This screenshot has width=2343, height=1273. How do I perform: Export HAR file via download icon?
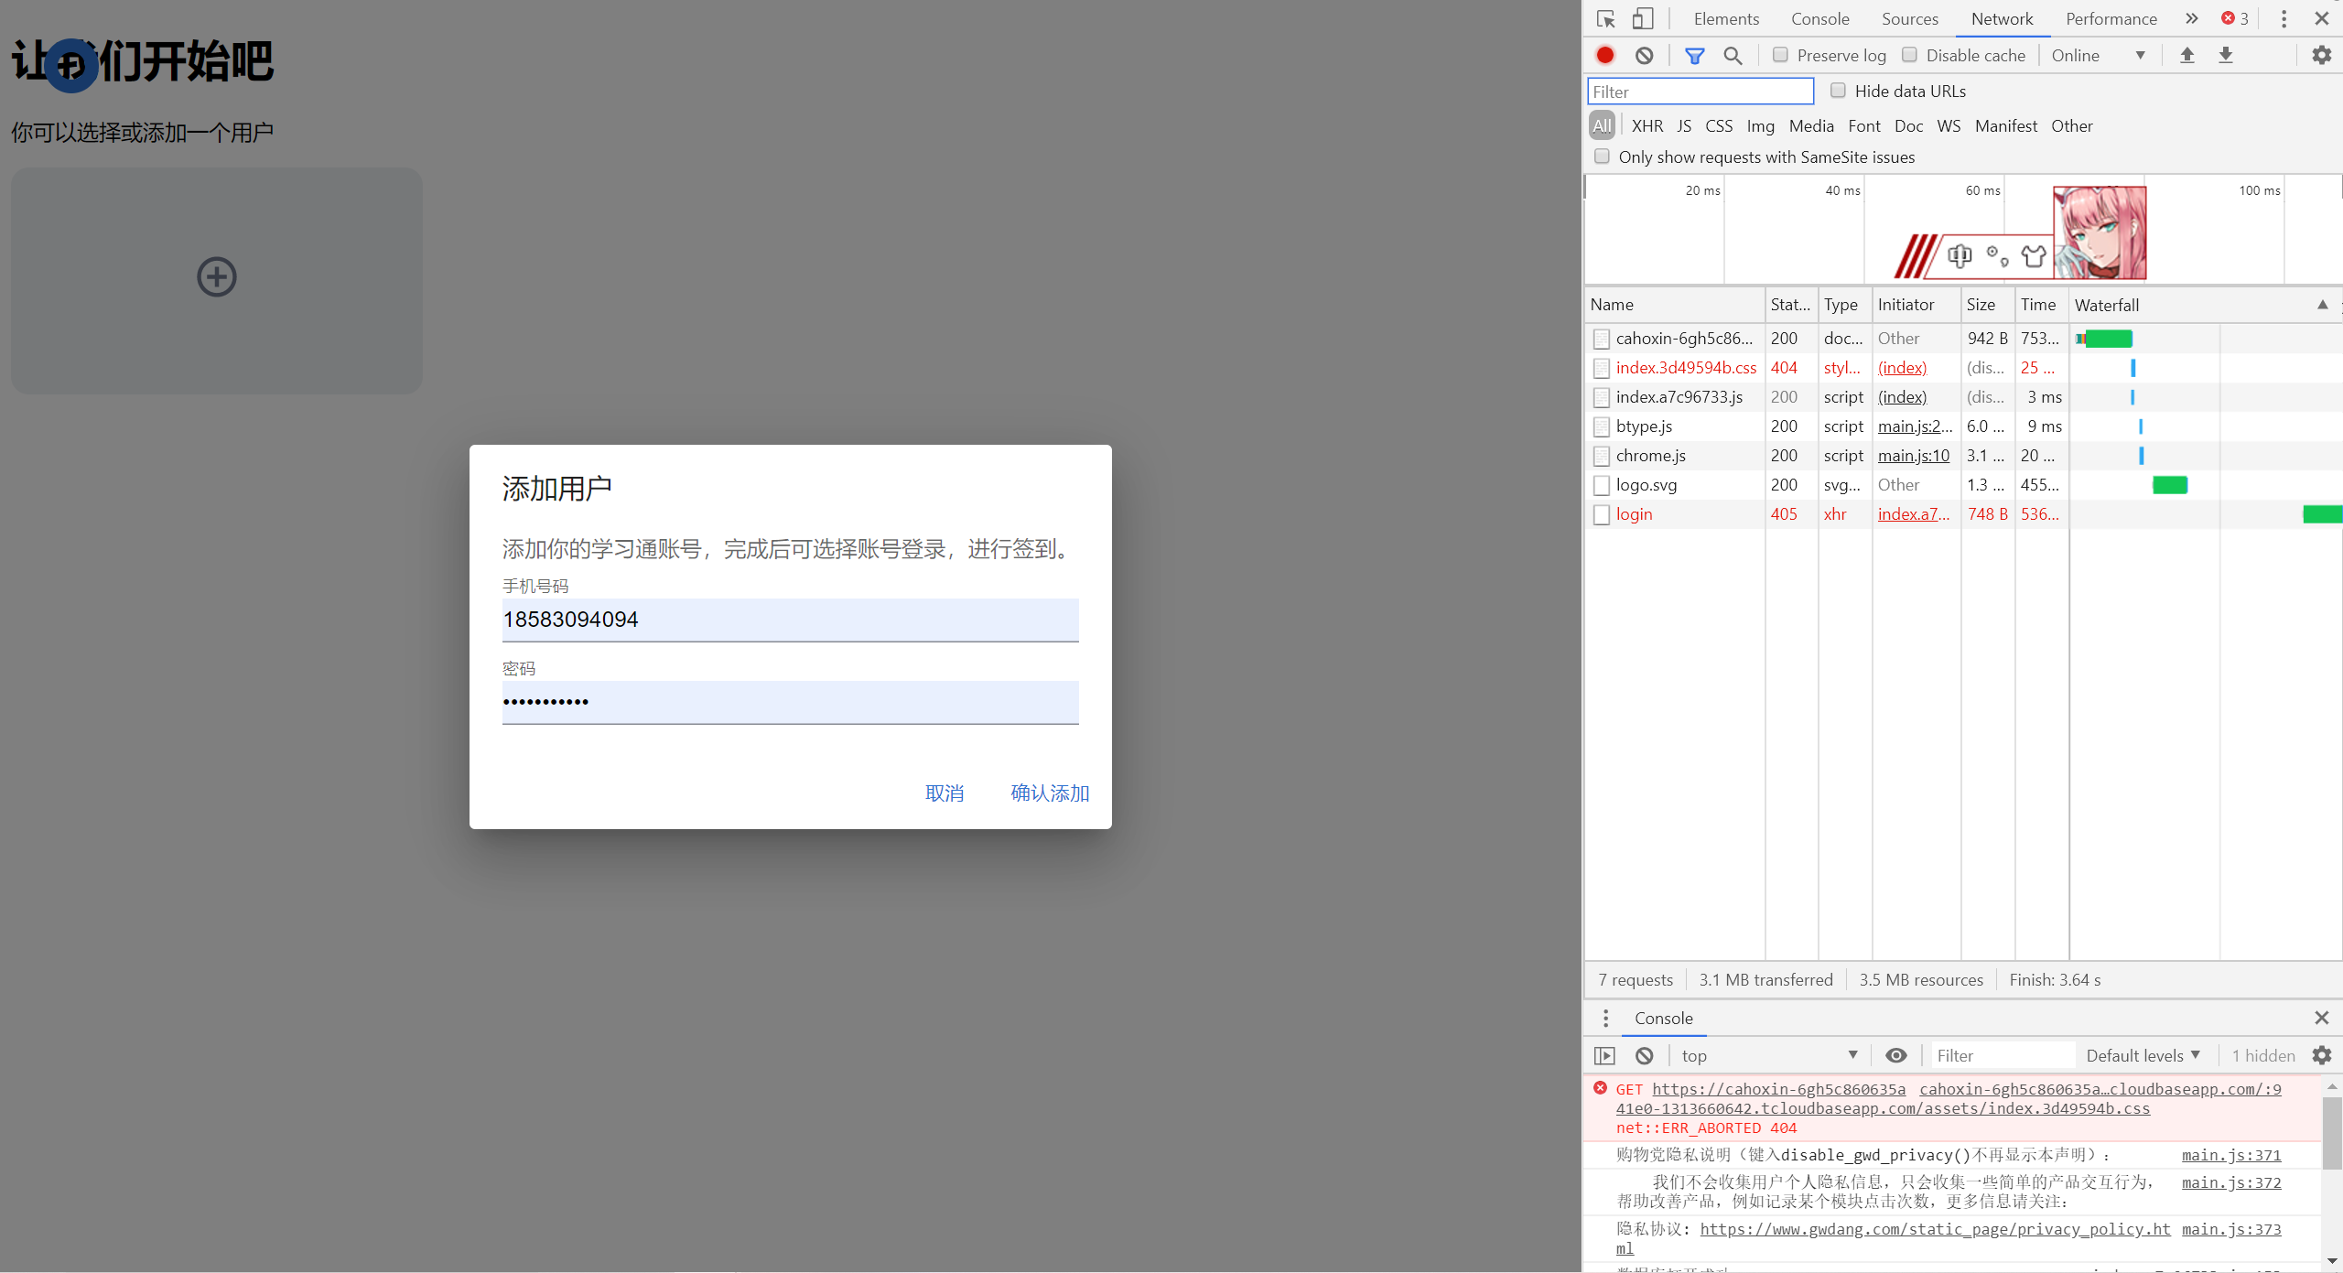point(2226,55)
